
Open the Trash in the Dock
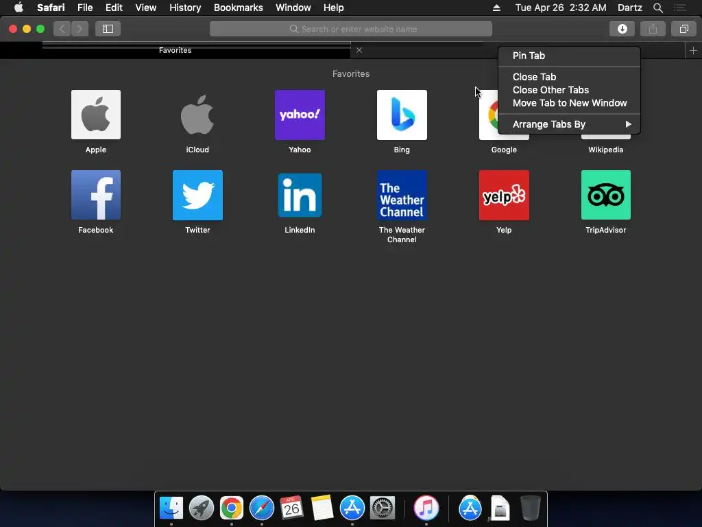[531, 508]
